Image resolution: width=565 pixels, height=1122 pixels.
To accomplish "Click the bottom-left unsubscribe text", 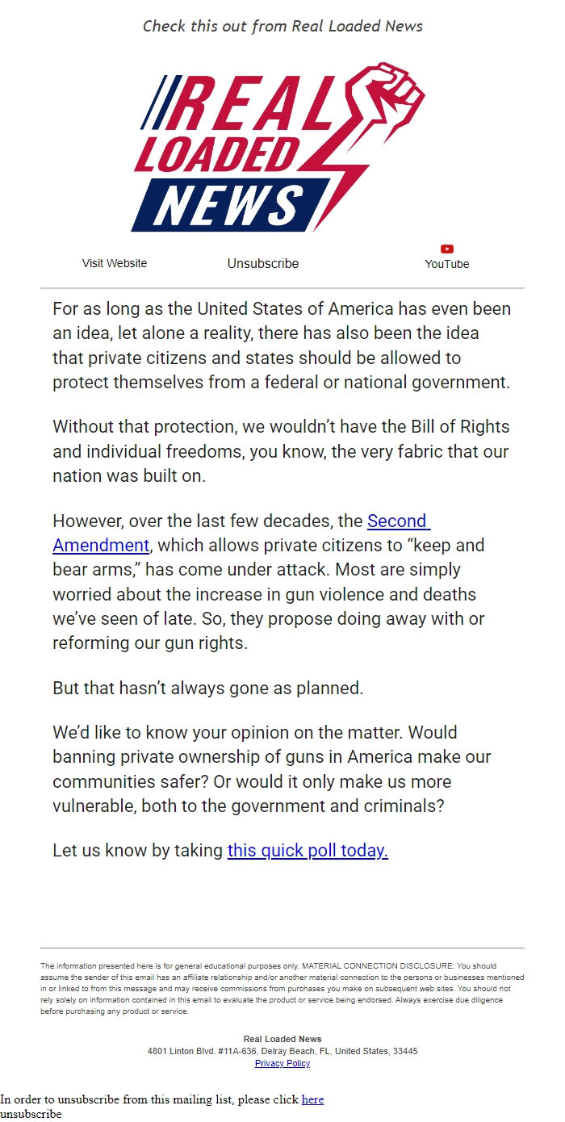I will point(31,1113).
